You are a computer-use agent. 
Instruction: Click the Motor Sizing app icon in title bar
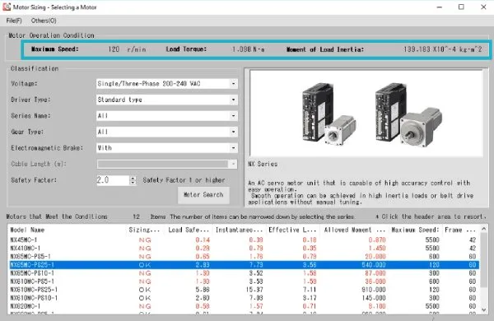pos(7,7)
